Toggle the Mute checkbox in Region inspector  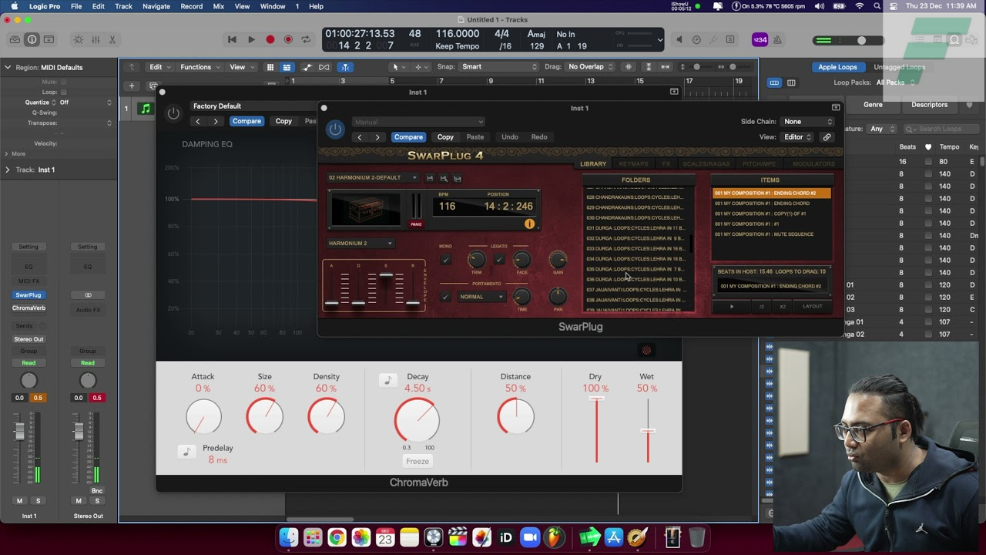[x=63, y=82]
